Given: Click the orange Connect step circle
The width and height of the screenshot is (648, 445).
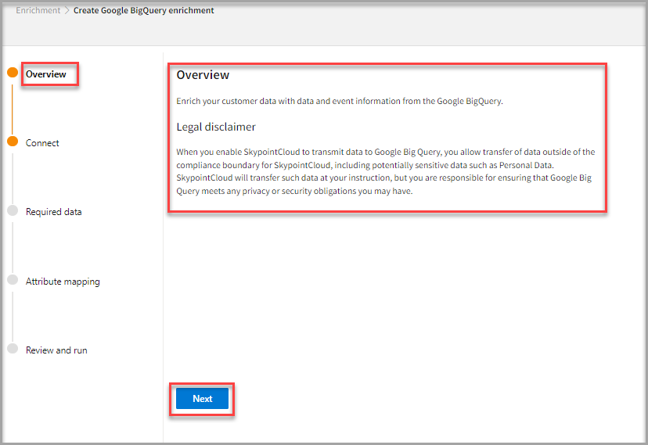Looking at the screenshot, I should pyautogui.click(x=13, y=142).
